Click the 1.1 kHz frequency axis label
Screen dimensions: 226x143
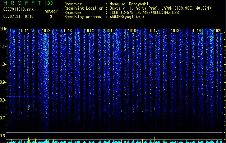[3, 46]
